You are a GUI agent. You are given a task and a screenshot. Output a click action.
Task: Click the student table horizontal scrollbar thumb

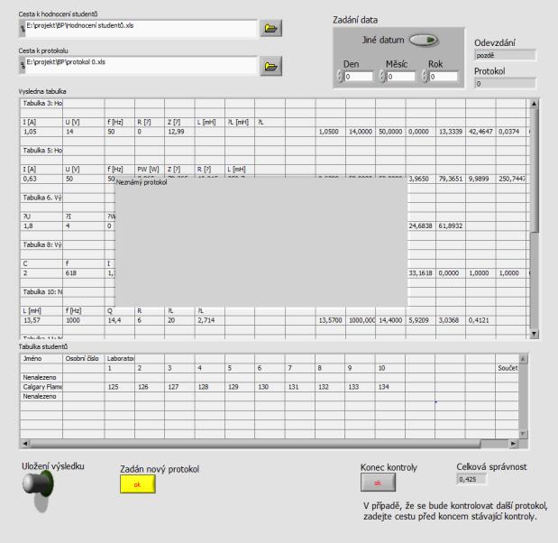click(x=255, y=444)
